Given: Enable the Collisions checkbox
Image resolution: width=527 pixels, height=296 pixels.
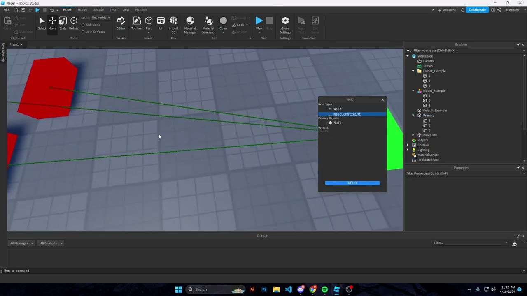Looking at the screenshot, I should (x=83, y=25).
